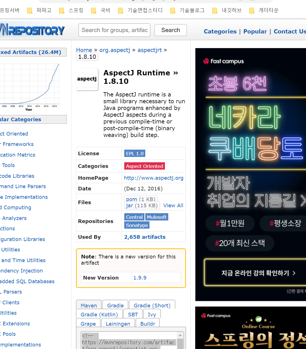This screenshot has width=306, height=349.
Task: Open the Sonatype repository tag
Action: pos(137,225)
